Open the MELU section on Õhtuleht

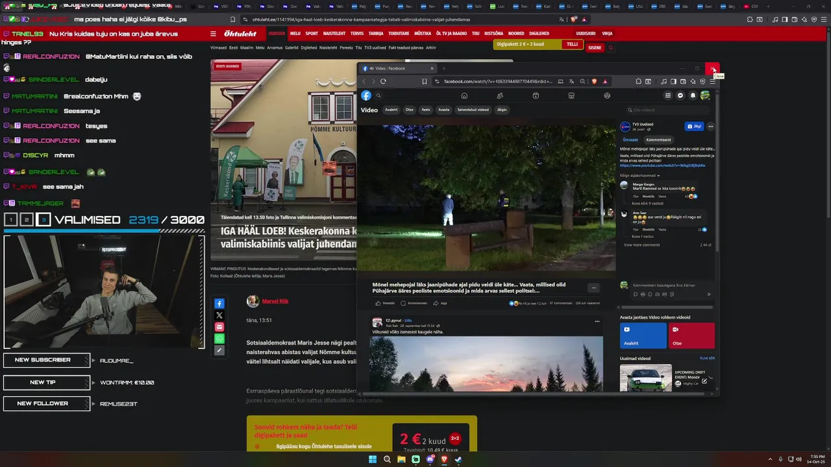(295, 33)
